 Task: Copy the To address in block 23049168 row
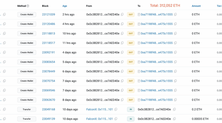175,109
